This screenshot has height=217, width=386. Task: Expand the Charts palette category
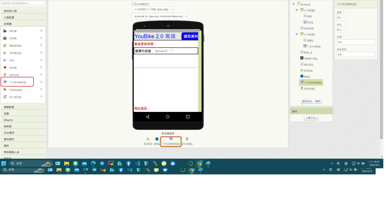click(x=23, y=120)
